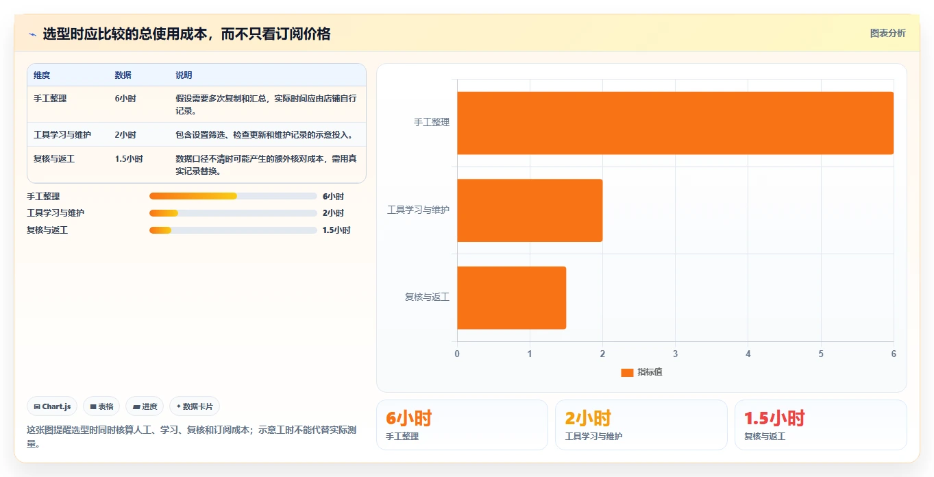Click the 6小时 value beside progress bar
The height and width of the screenshot is (477, 934).
(x=333, y=197)
